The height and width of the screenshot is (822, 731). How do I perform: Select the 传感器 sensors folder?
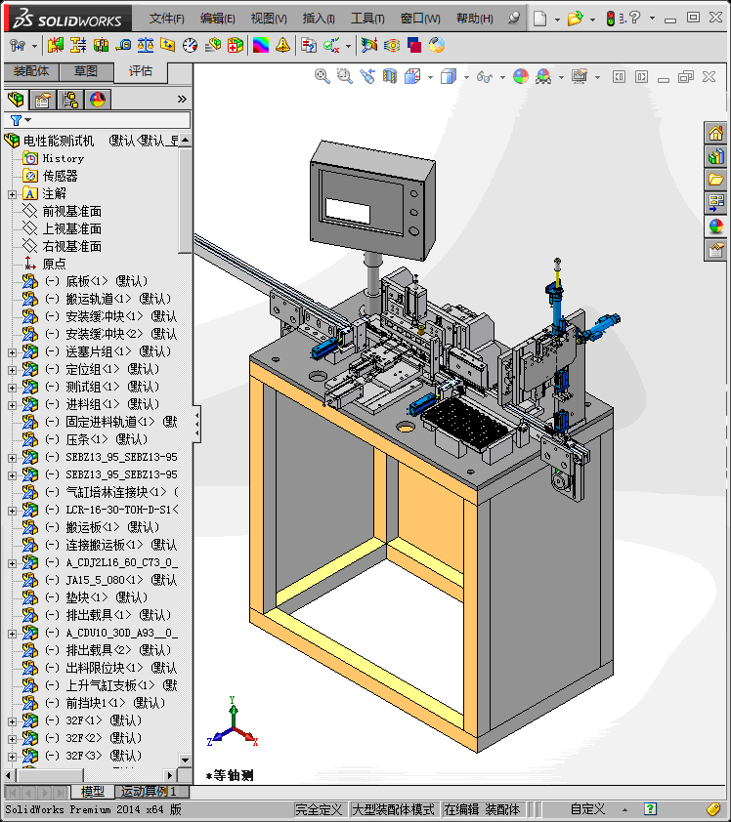(60, 176)
